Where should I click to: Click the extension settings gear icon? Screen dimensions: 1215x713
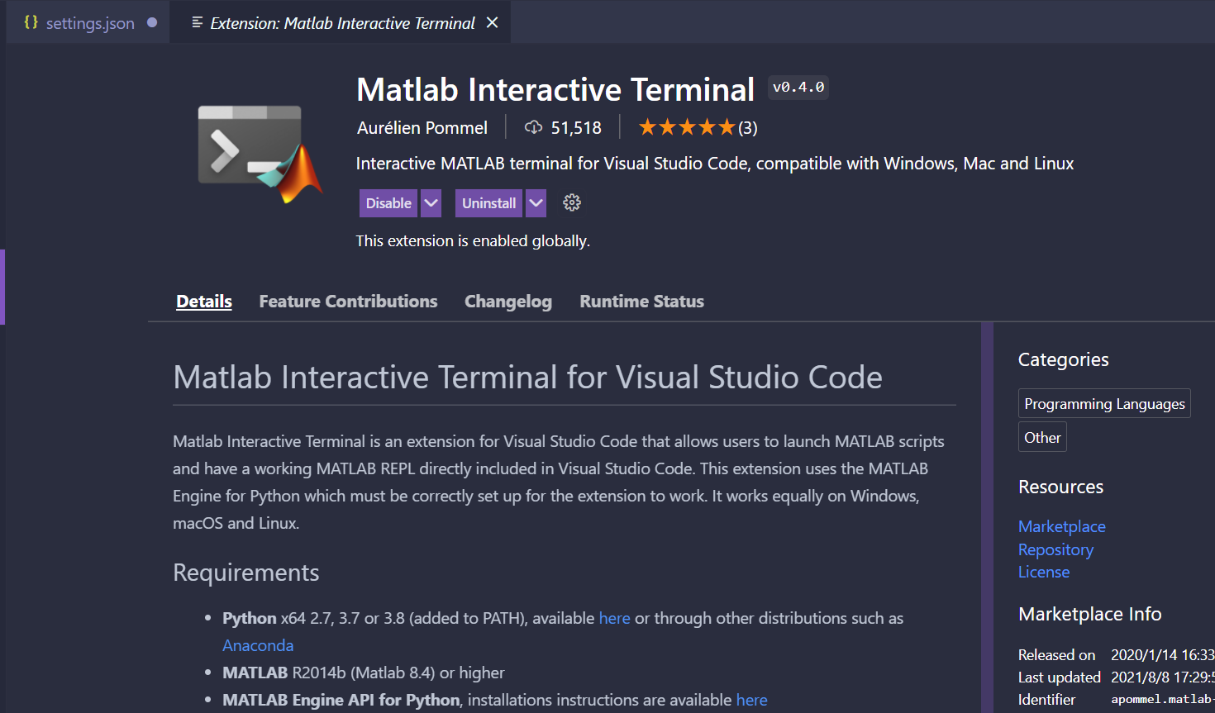tap(572, 202)
